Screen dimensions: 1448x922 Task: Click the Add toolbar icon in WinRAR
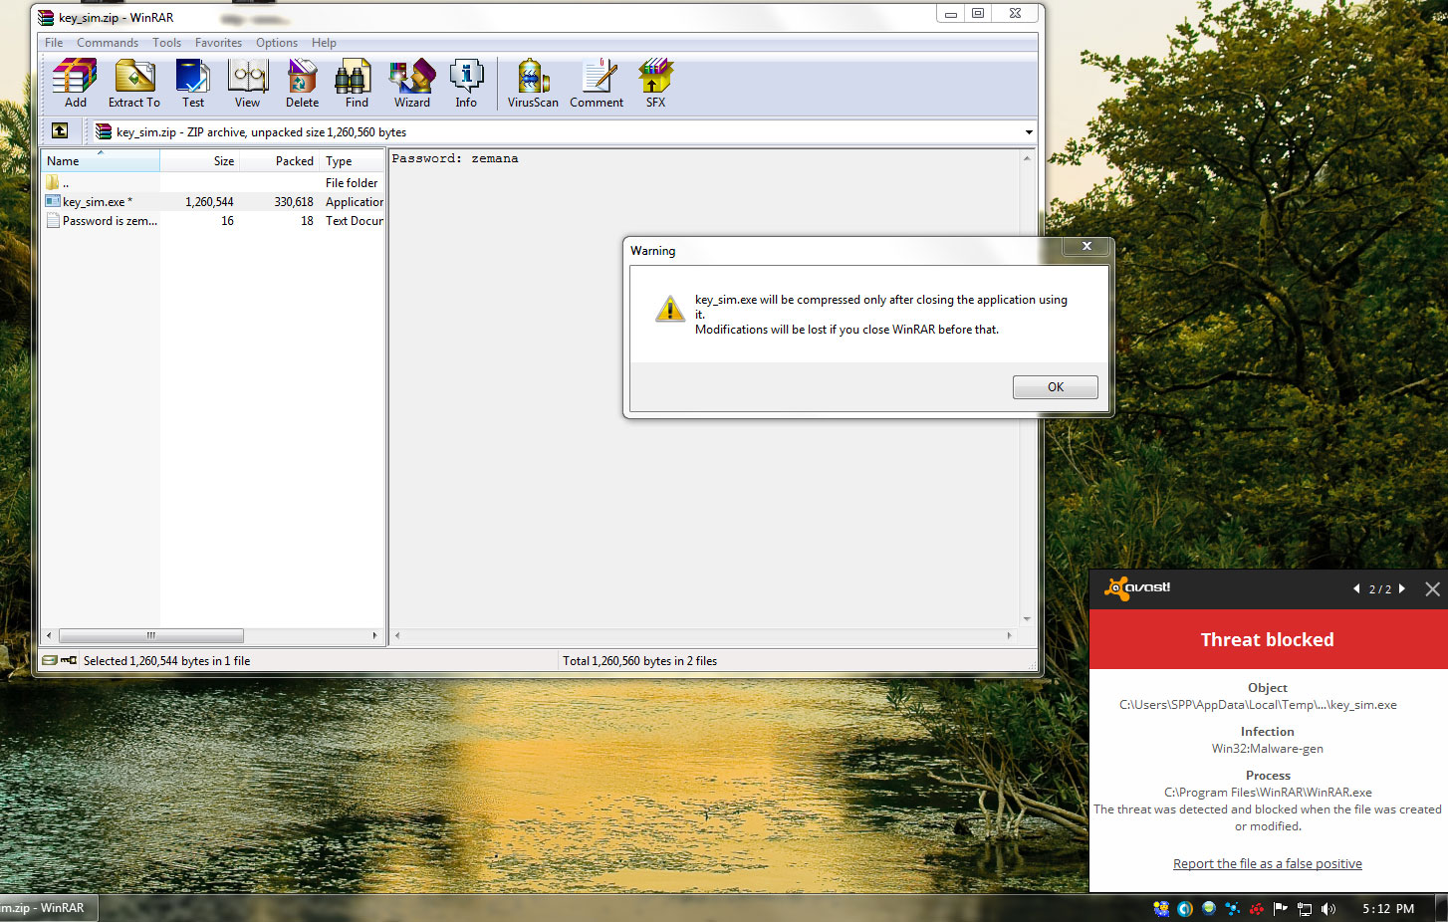pos(76,83)
